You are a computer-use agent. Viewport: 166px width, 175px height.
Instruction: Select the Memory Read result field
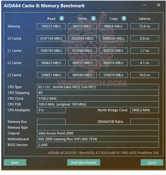51,26
